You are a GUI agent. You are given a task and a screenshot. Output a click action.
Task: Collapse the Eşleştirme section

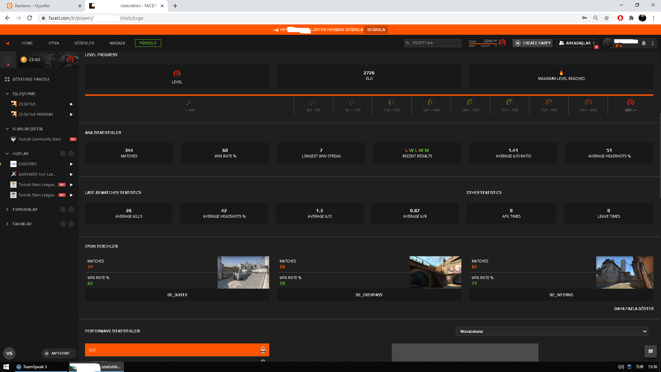(x=7, y=94)
